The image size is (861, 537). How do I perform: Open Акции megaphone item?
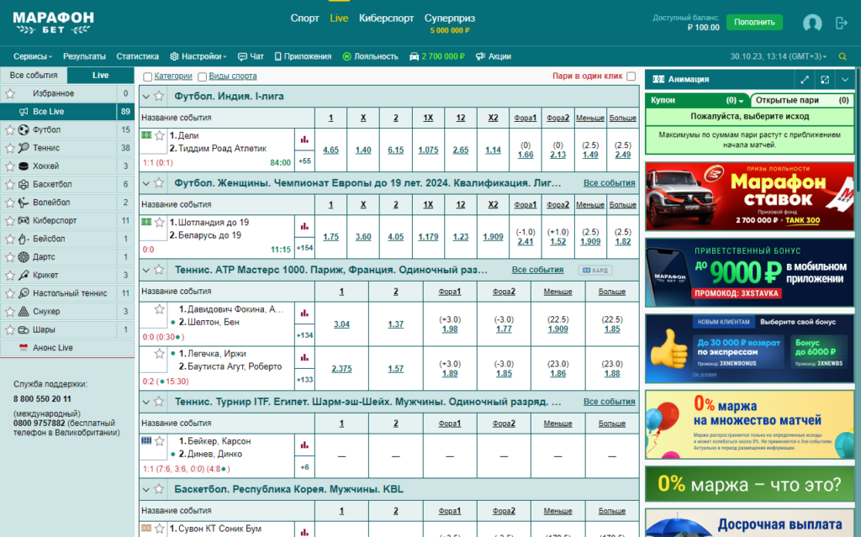click(493, 56)
